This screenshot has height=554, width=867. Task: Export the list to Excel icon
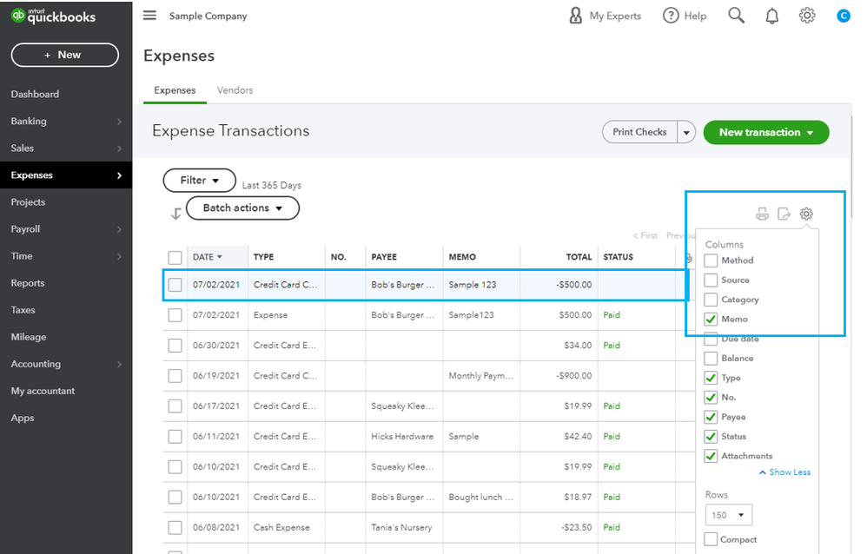(784, 214)
